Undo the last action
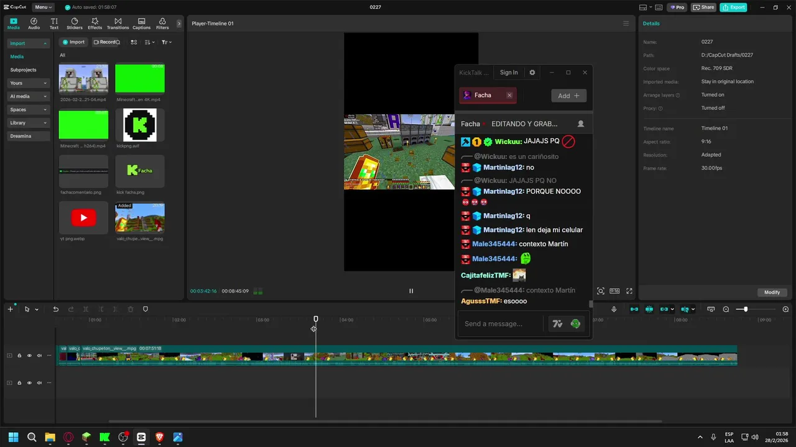The height and width of the screenshot is (447, 796). coord(55,309)
